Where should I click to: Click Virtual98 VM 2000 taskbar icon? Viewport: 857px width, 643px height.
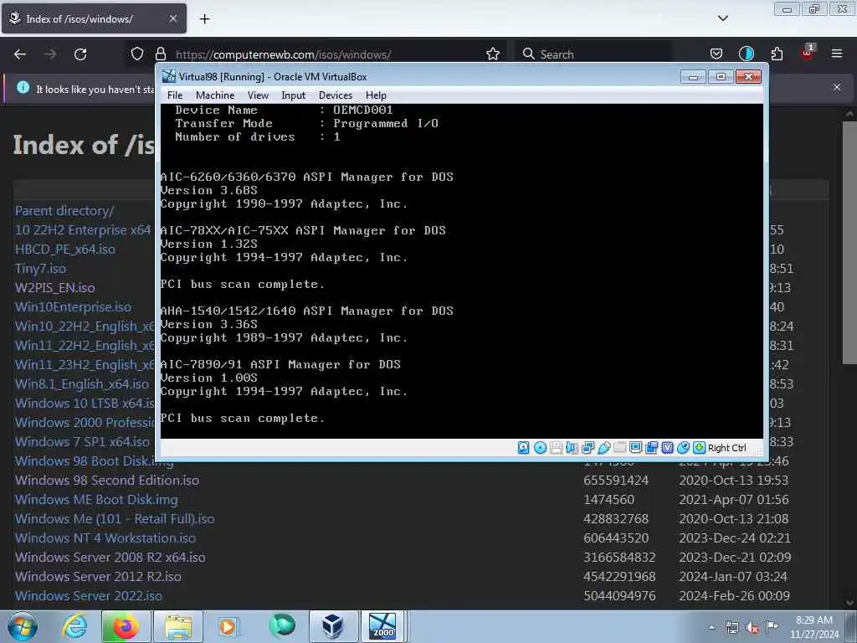pyautogui.click(x=382, y=626)
